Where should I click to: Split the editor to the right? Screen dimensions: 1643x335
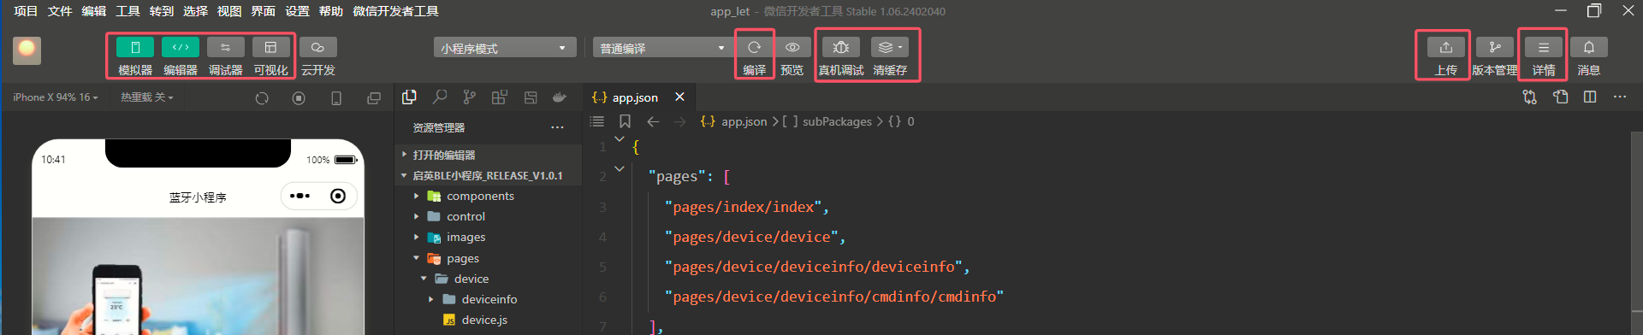[1590, 97]
